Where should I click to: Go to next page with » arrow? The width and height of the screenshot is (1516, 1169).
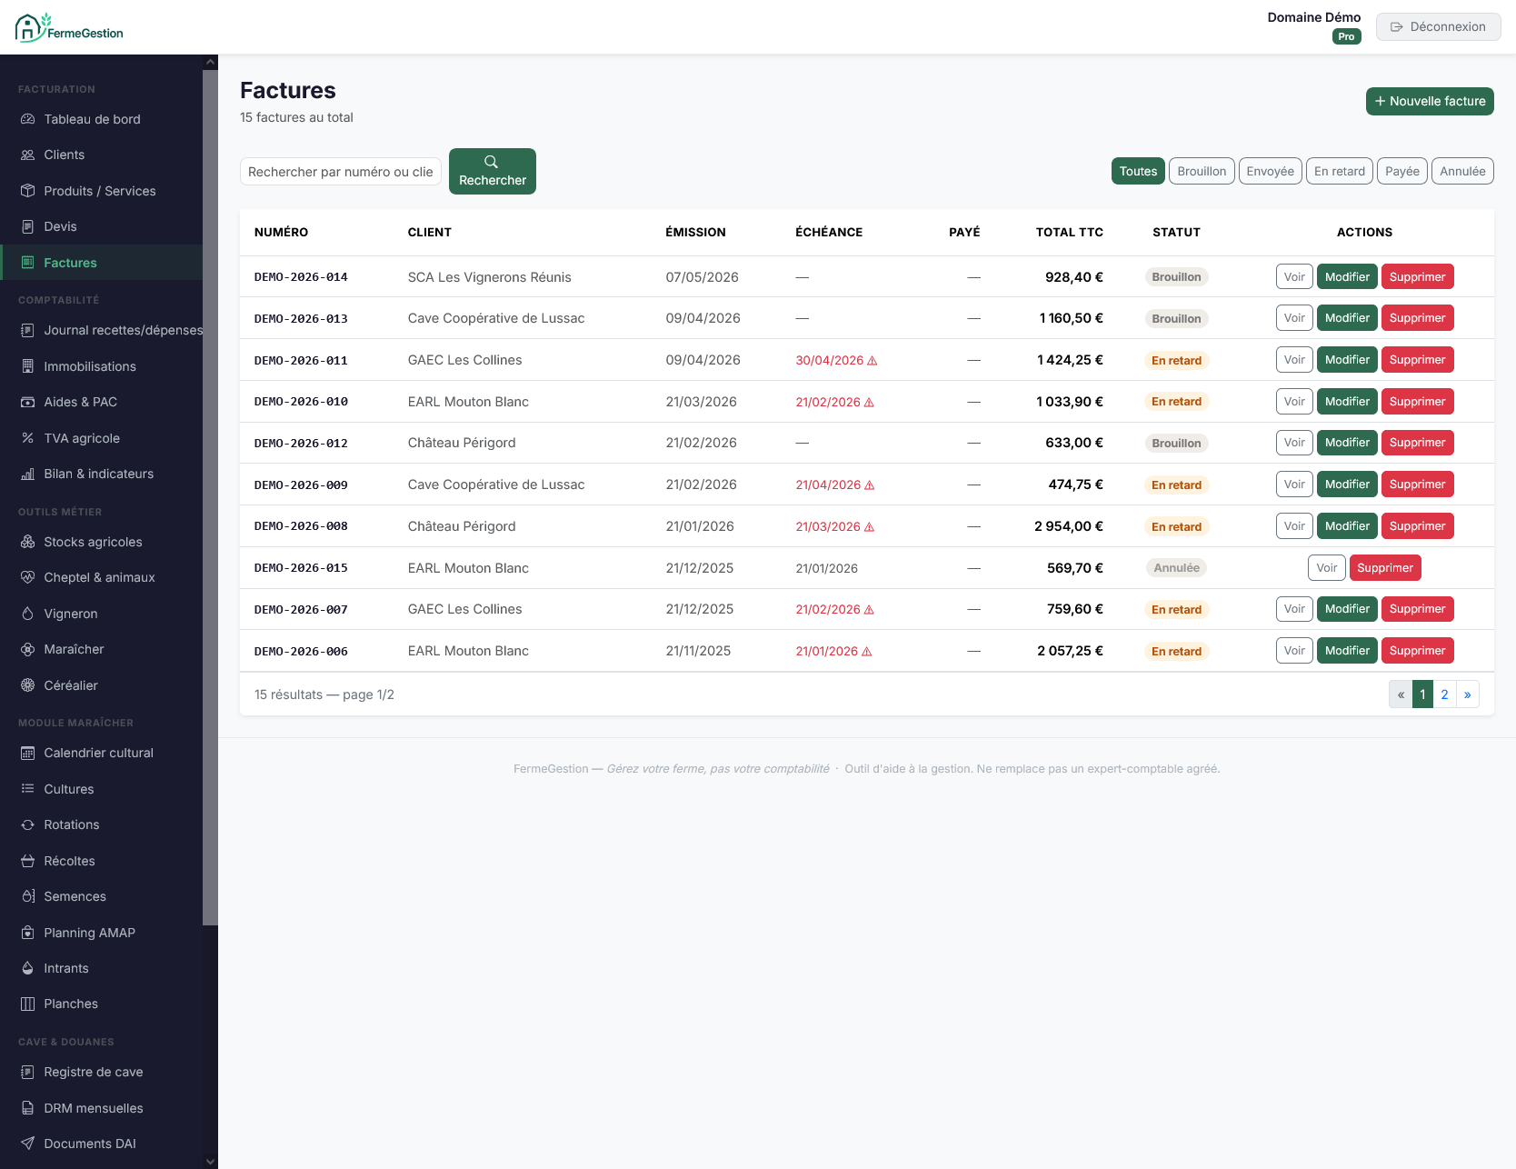pyautogui.click(x=1467, y=694)
